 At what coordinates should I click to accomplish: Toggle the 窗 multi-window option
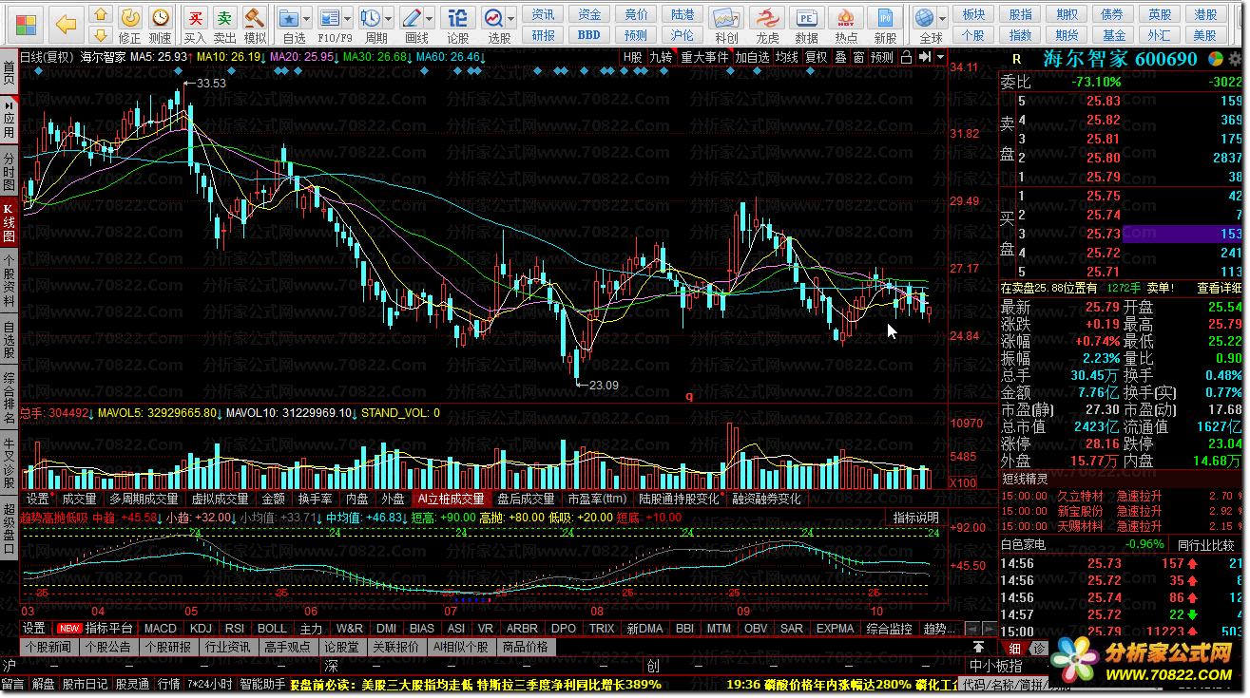click(x=858, y=57)
